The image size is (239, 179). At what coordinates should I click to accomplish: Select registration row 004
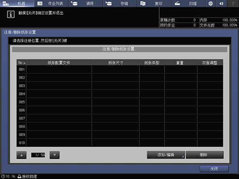[x=120, y=94]
